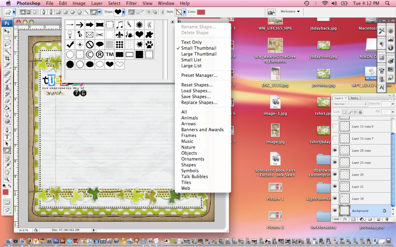Pick the paw print custom shape
Viewport: 396px width, 247px height.
click(149, 45)
